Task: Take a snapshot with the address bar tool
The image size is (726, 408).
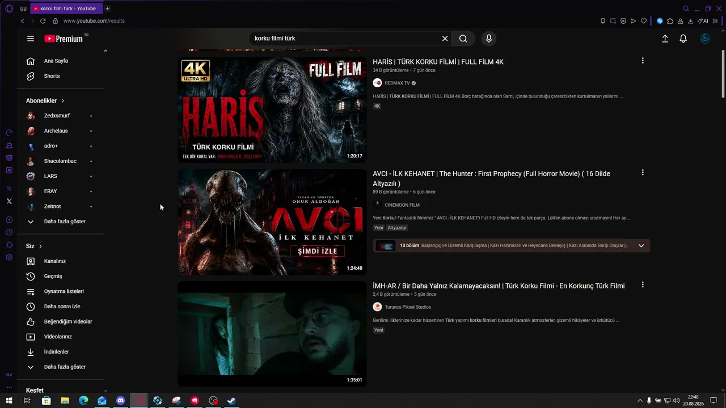Action: tap(613, 21)
